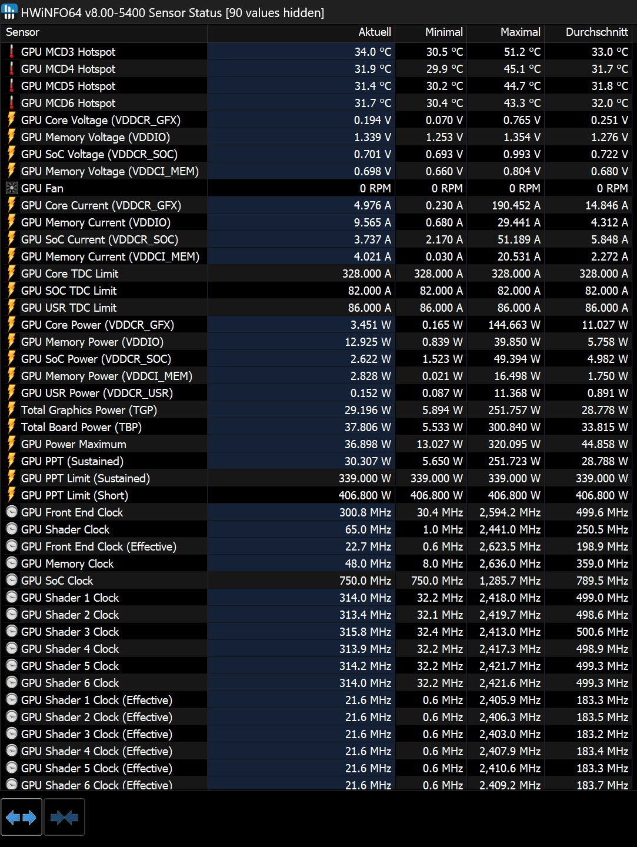Click the 320.095 W GPU Power Maximum value

coord(514,444)
